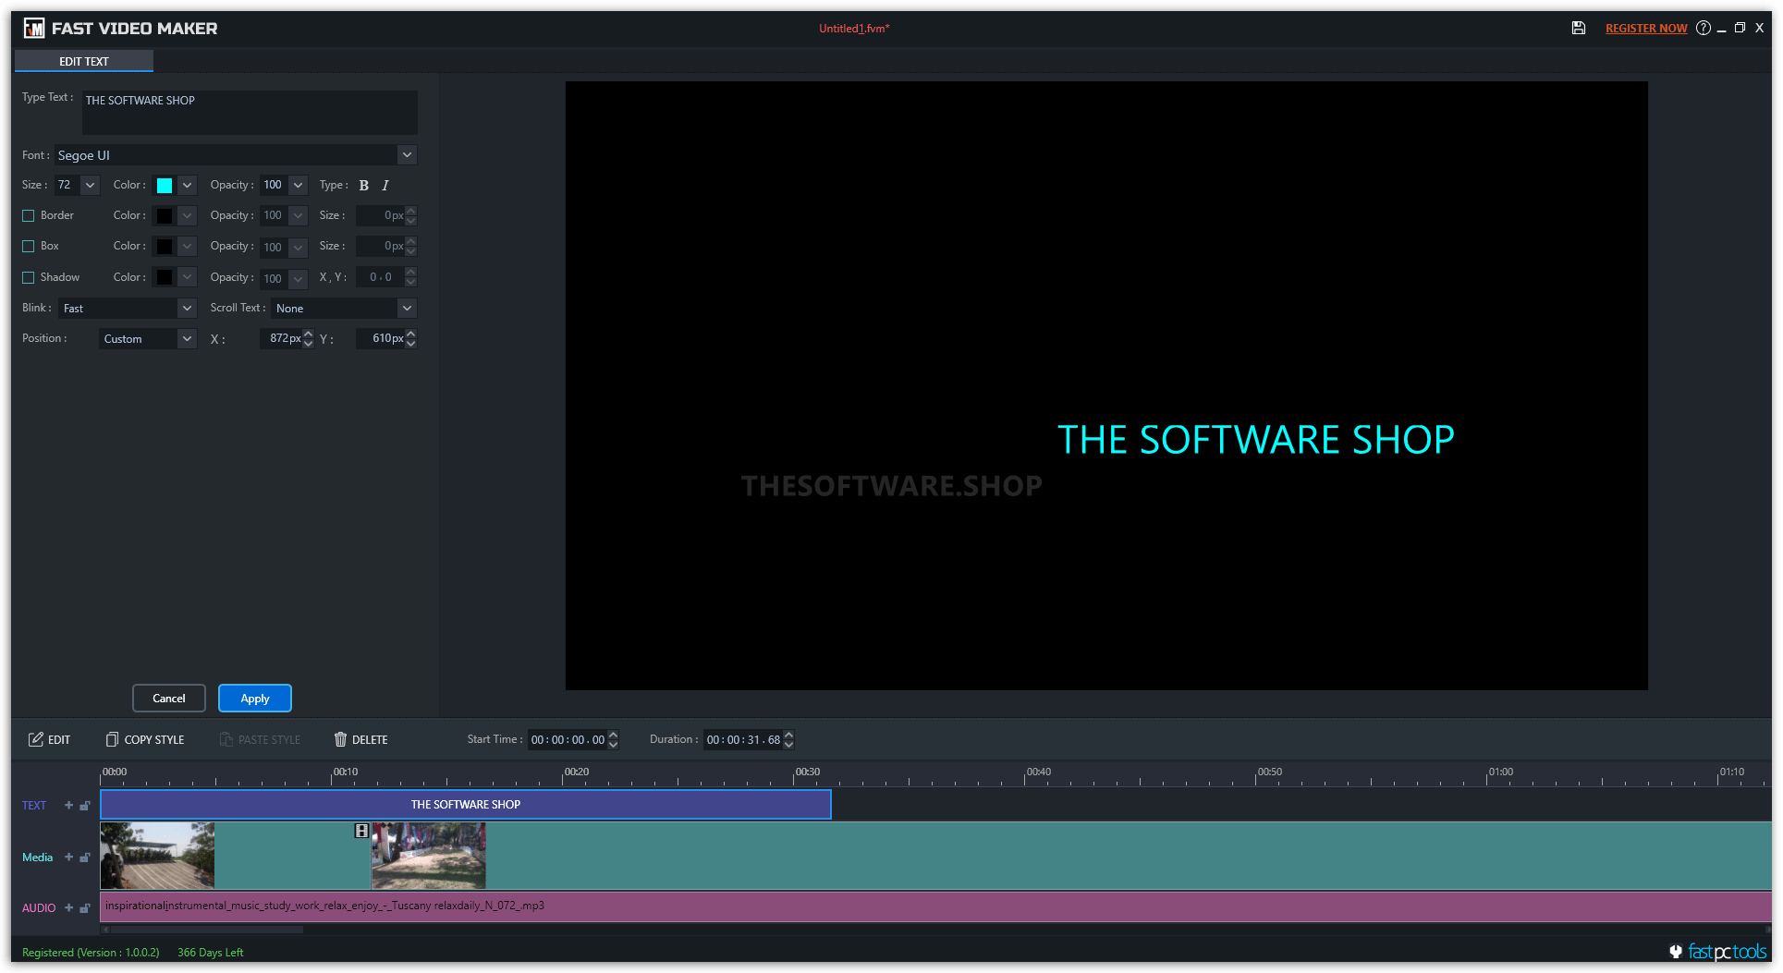The height and width of the screenshot is (973, 1783).
Task: Toggle Bold text type
Action: pyautogui.click(x=364, y=186)
